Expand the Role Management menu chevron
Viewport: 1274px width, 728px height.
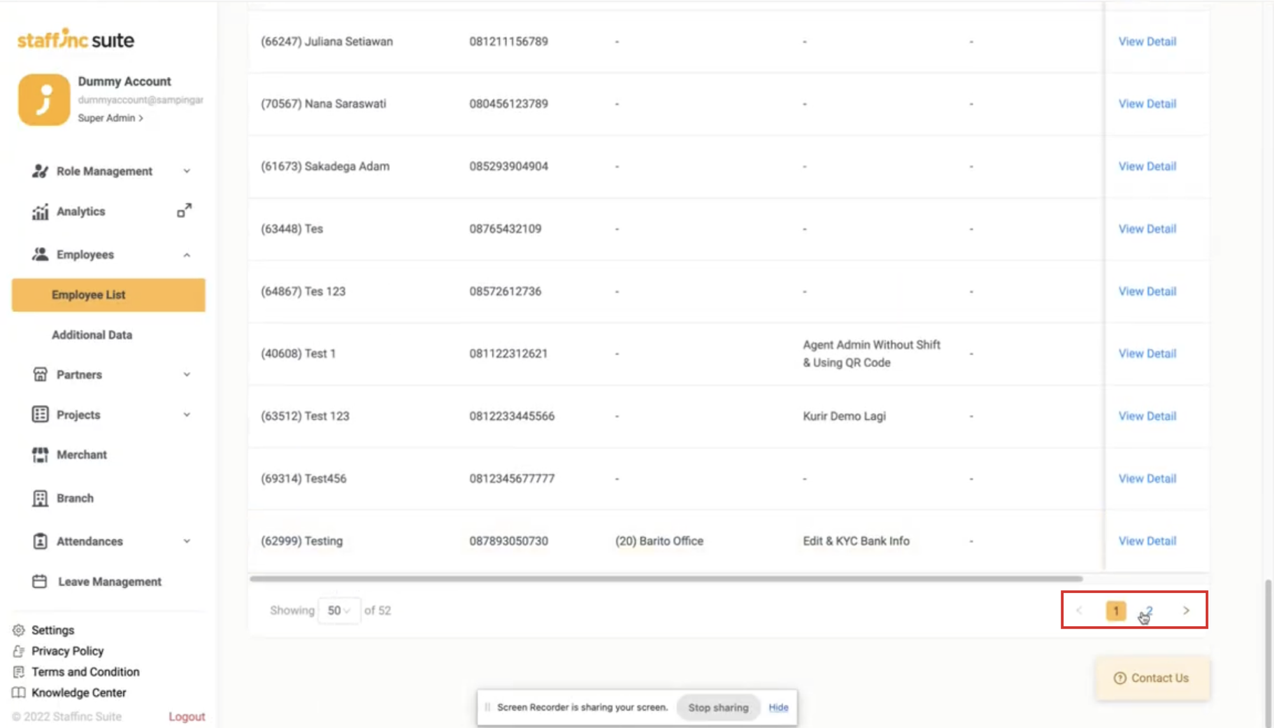[187, 171]
